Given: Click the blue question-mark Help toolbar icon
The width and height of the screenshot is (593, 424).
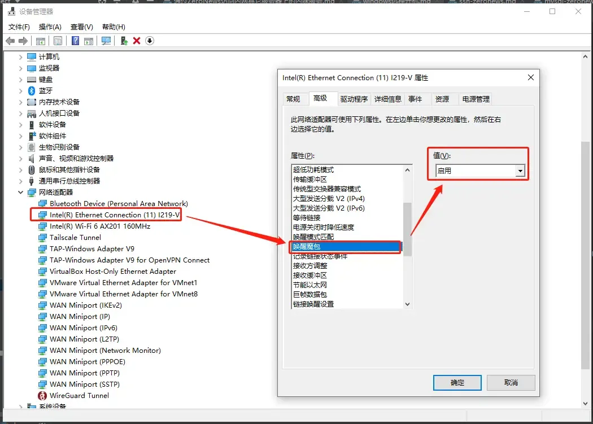Looking at the screenshot, I should [x=75, y=41].
